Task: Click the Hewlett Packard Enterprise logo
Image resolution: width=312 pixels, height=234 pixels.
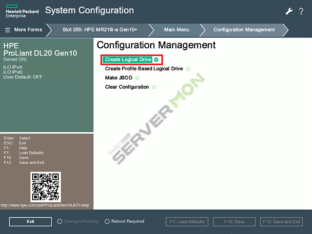Action: click(x=22, y=11)
